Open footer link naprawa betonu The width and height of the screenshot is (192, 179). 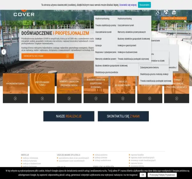coord(137,163)
